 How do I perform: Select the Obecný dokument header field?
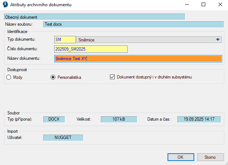coord(94,17)
